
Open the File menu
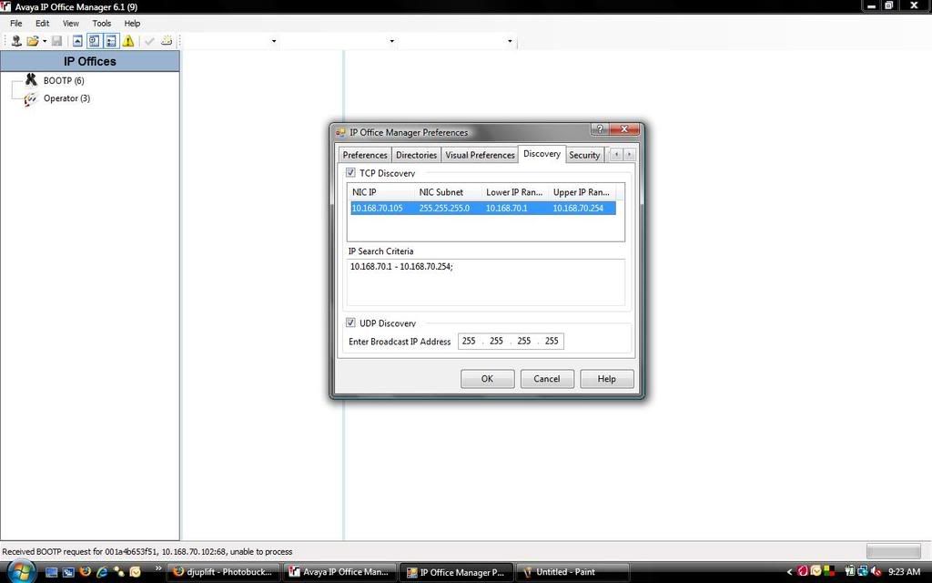pyautogui.click(x=16, y=23)
